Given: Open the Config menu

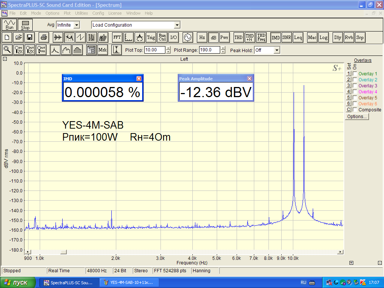Looking at the screenshot, I should pos(98,13).
